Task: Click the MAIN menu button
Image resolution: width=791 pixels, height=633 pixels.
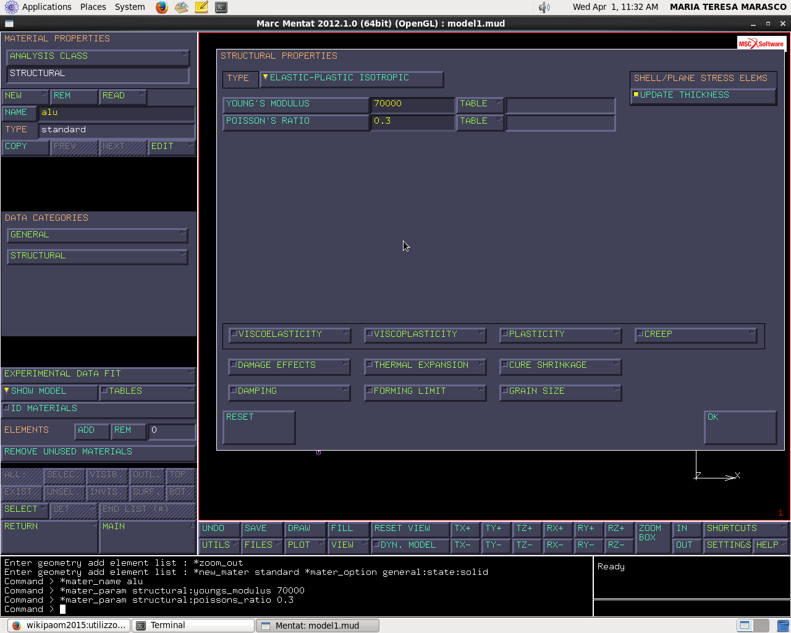Action: [148, 537]
